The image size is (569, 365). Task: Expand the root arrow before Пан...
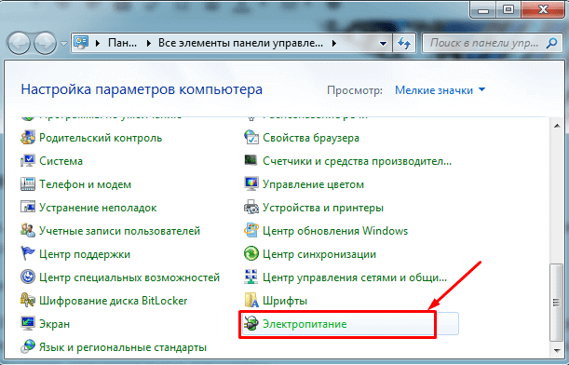(98, 44)
